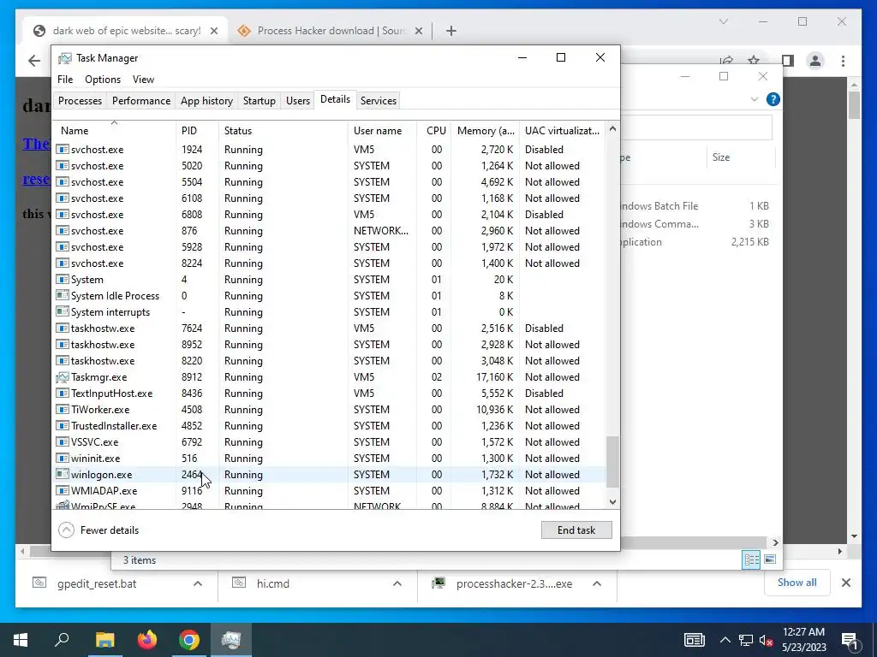Close the dark web of epic website tab

[213, 32]
